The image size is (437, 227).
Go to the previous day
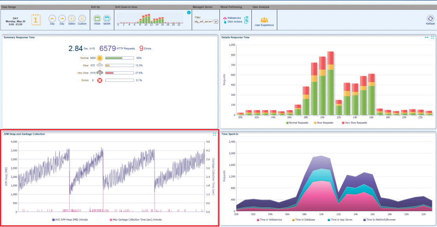pyautogui.click(x=52, y=18)
